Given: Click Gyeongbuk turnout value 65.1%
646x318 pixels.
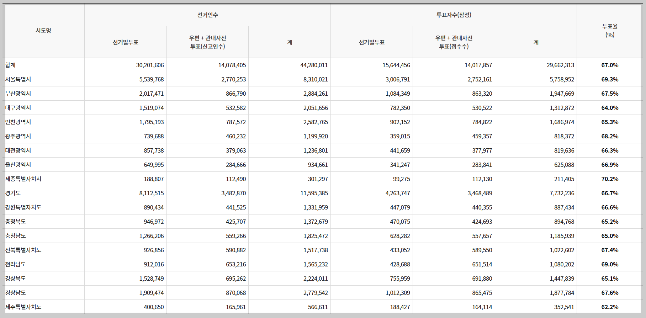Looking at the screenshot, I should pos(610,279).
